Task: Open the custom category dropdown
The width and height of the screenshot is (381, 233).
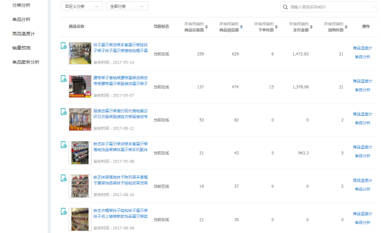Action: [x=82, y=6]
